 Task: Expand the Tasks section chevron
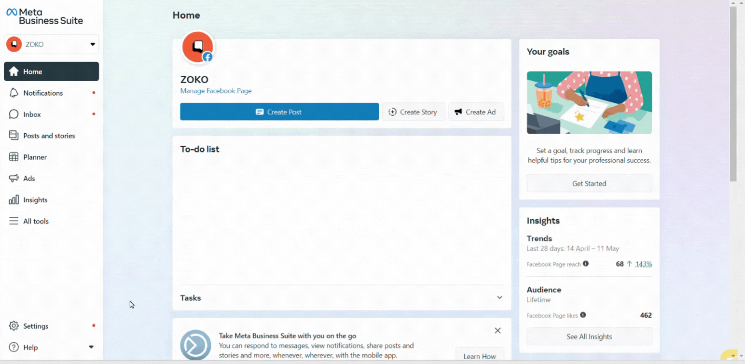(x=499, y=297)
